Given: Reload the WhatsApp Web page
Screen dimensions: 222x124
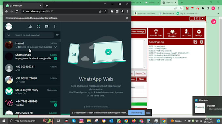Looking at the screenshot, I should pos(17,11).
